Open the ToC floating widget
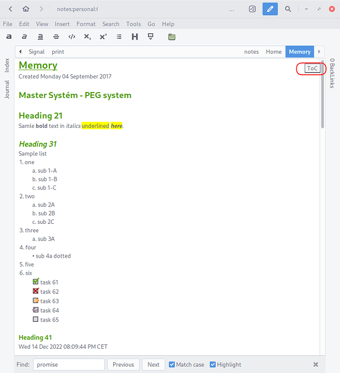The width and height of the screenshot is (340, 373). point(313,68)
